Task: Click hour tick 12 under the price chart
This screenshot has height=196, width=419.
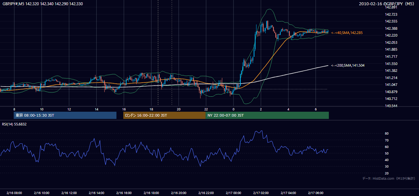Action: click(x=69, y=109)
